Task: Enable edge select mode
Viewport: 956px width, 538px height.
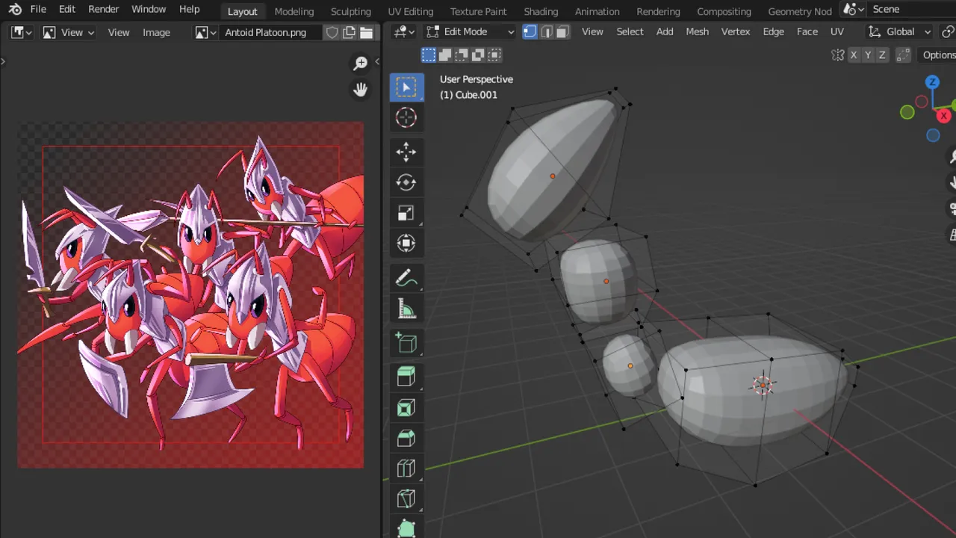Action: (x=546, y=31)
